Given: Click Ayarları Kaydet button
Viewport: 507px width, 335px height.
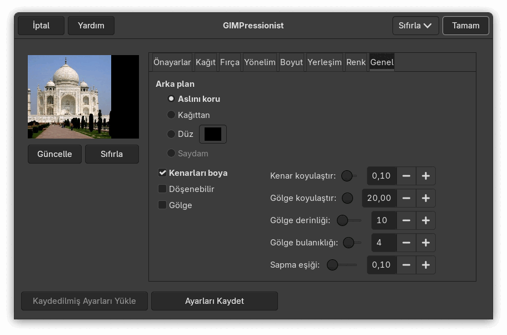Looking at the screenshot, I should [215, 301].
